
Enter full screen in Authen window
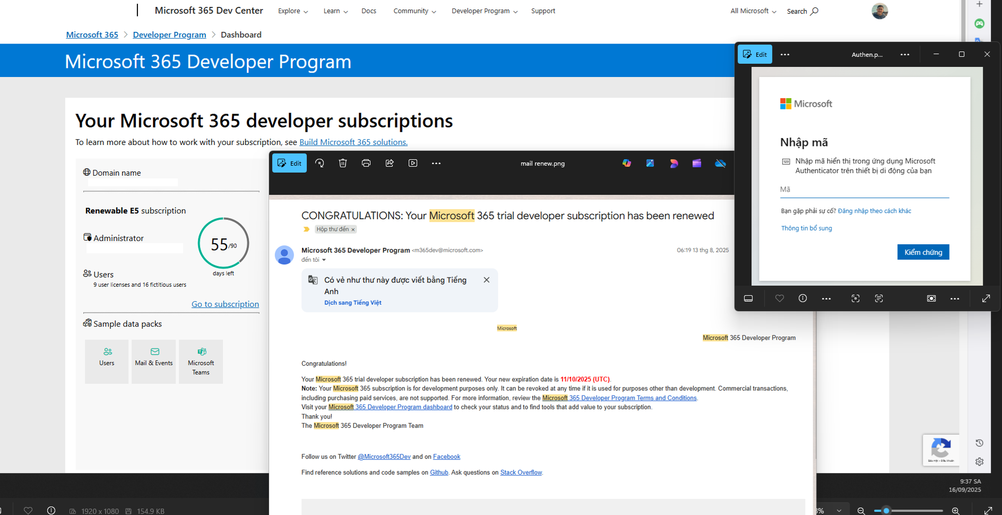tap(986, 298)
